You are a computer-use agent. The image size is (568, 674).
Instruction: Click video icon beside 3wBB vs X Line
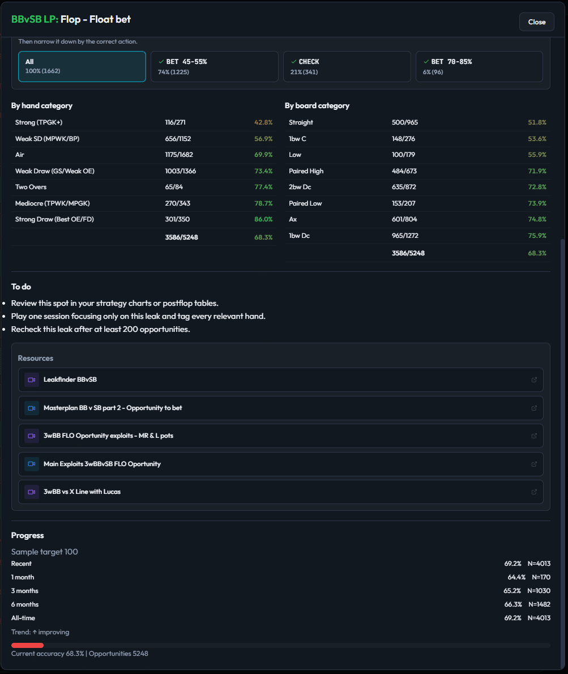[x=31, y=492]
